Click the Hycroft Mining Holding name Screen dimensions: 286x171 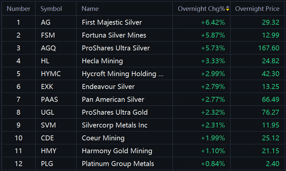122,74
